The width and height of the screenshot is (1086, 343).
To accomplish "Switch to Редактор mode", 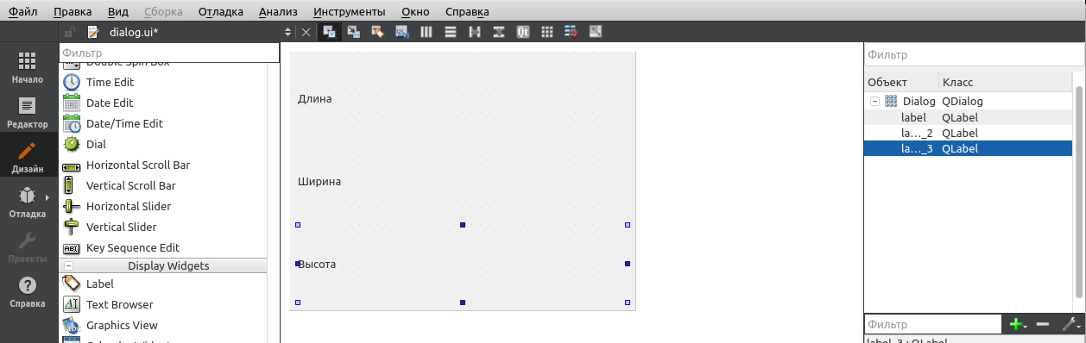I will coord(27,111).
